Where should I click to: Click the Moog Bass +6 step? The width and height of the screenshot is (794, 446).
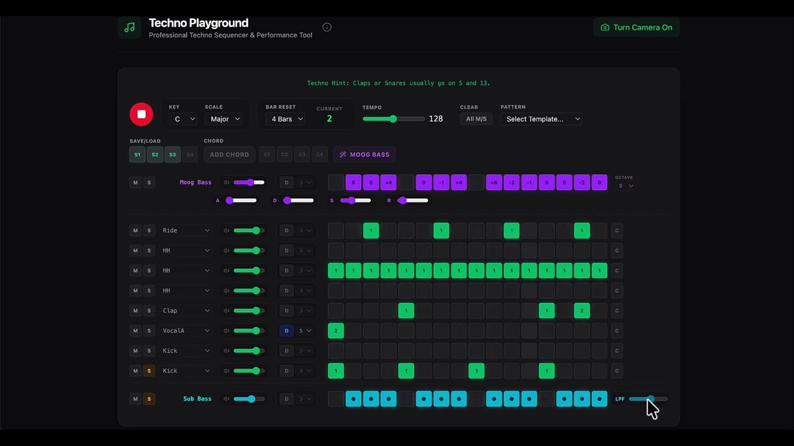point(494,182)
